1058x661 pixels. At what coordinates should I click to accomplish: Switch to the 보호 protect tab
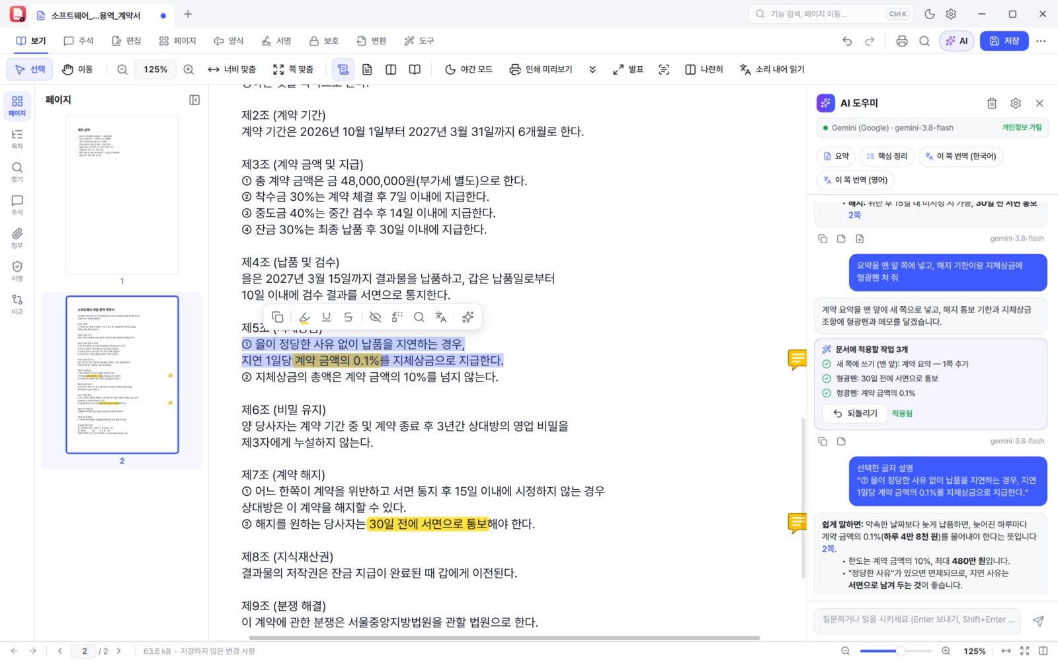[324, 41]
